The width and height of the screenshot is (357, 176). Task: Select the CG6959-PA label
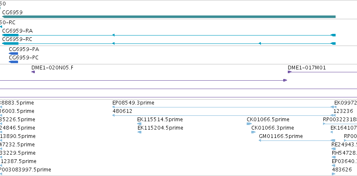(x=24, y=49)
